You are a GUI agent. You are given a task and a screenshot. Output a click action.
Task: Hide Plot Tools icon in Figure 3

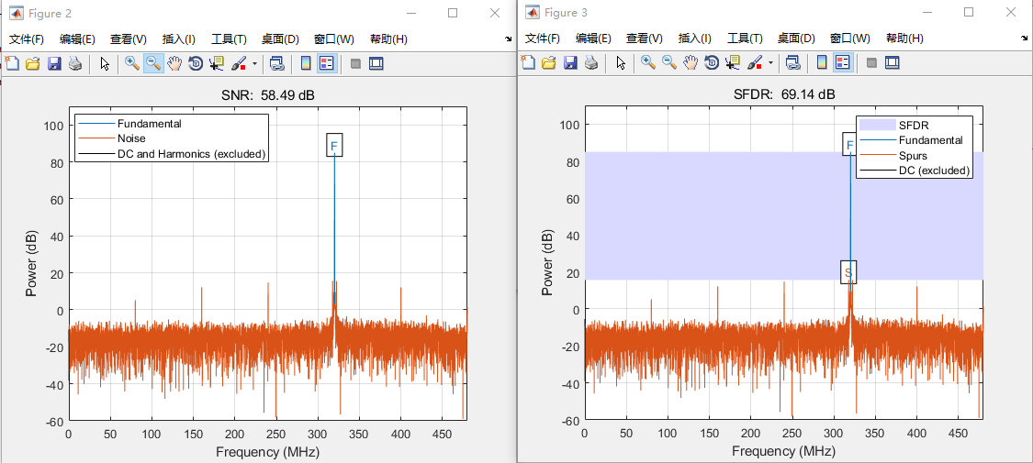(871, 63)
